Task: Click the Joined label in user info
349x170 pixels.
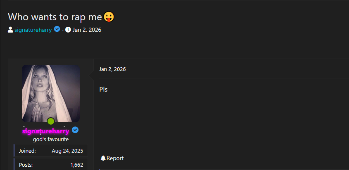Action: pos(27,151)
